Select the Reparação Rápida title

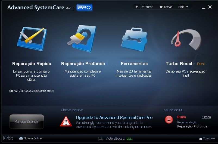tap(32, 64)
